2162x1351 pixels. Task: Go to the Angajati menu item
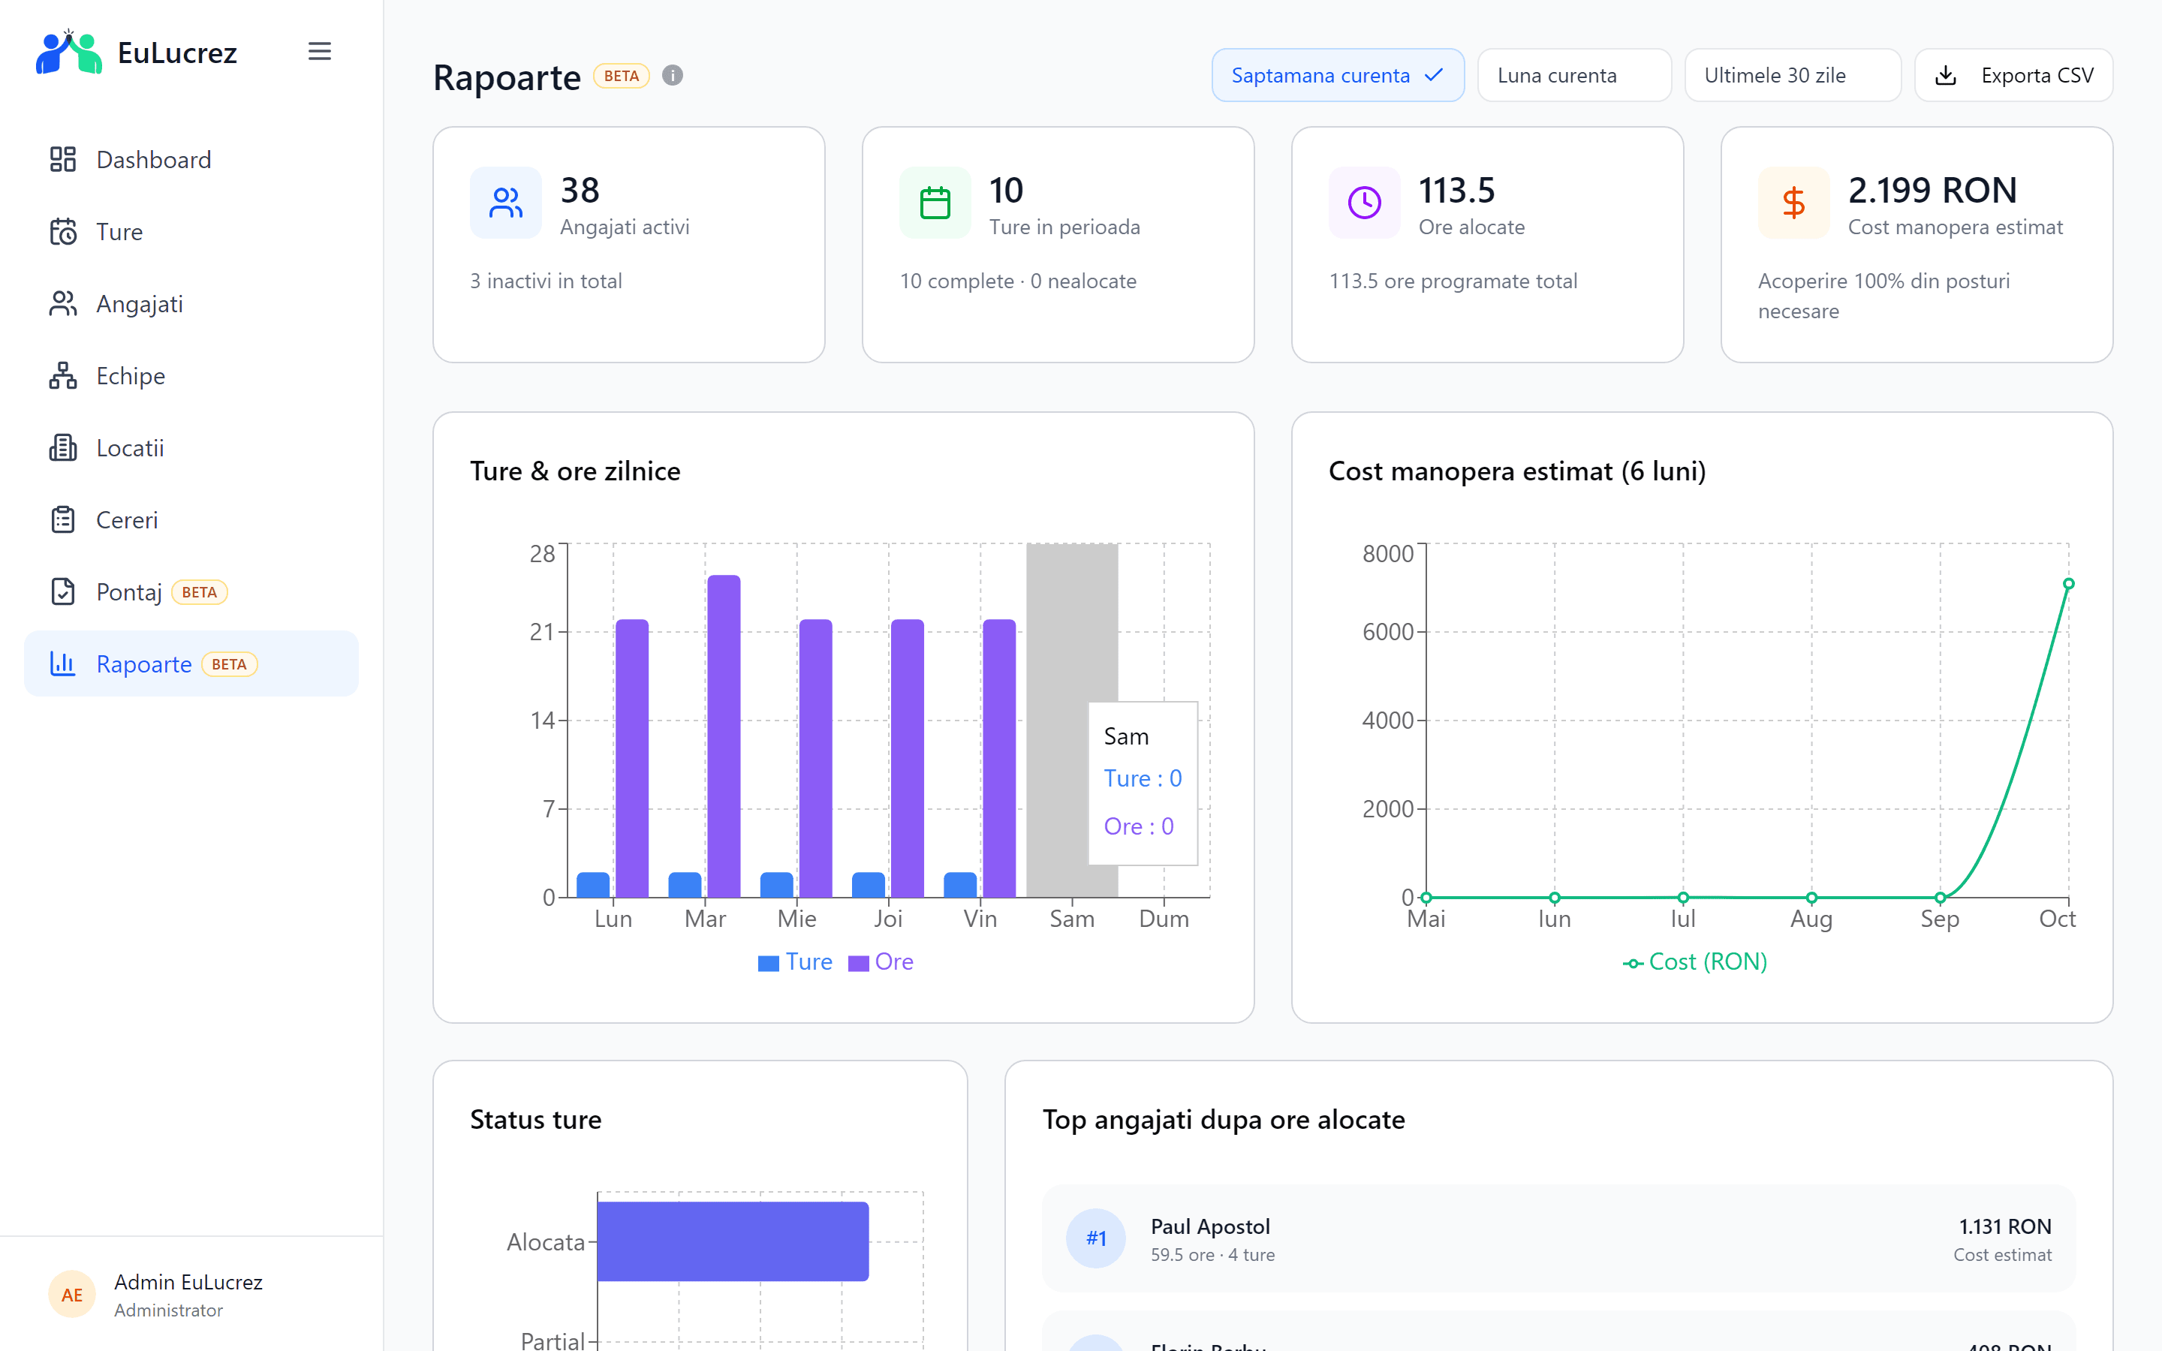pyautogui.click(x=191, y=304)
